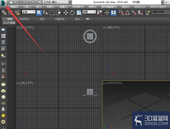The image size is (170, 129).
Task: Expand the redo history dropdown arrow
Action: 36,2
